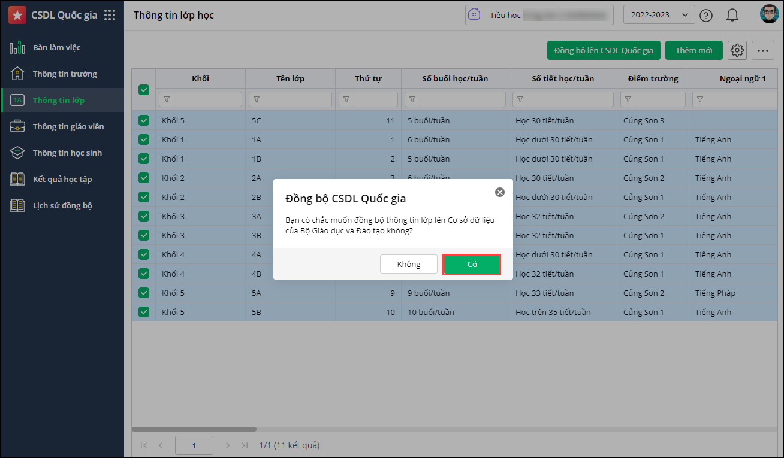Open Bàn làm việc in sidebar

point(62,47)
